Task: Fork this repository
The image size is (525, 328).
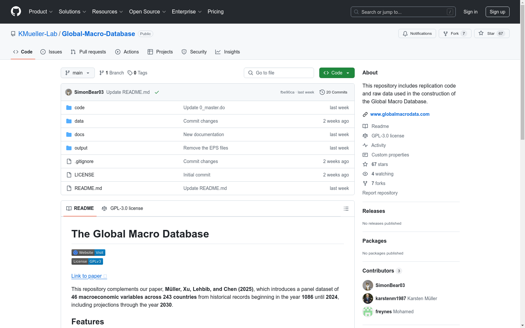Action: [455, 33]
